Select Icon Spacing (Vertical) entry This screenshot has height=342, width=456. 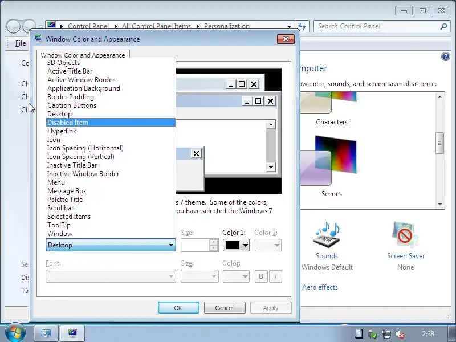pyautogui.click(x=111, y=157)
